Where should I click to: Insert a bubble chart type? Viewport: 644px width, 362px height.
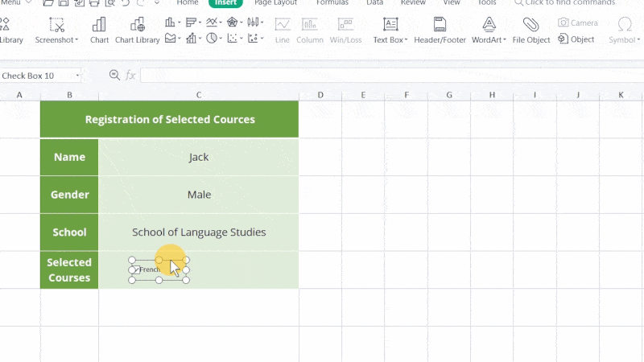click(253, 39)
